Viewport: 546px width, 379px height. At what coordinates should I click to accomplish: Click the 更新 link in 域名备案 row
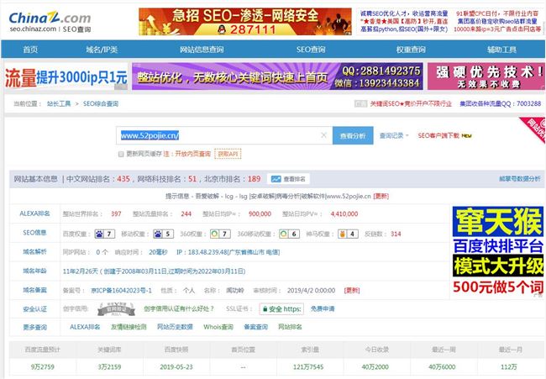pos(352,290)
